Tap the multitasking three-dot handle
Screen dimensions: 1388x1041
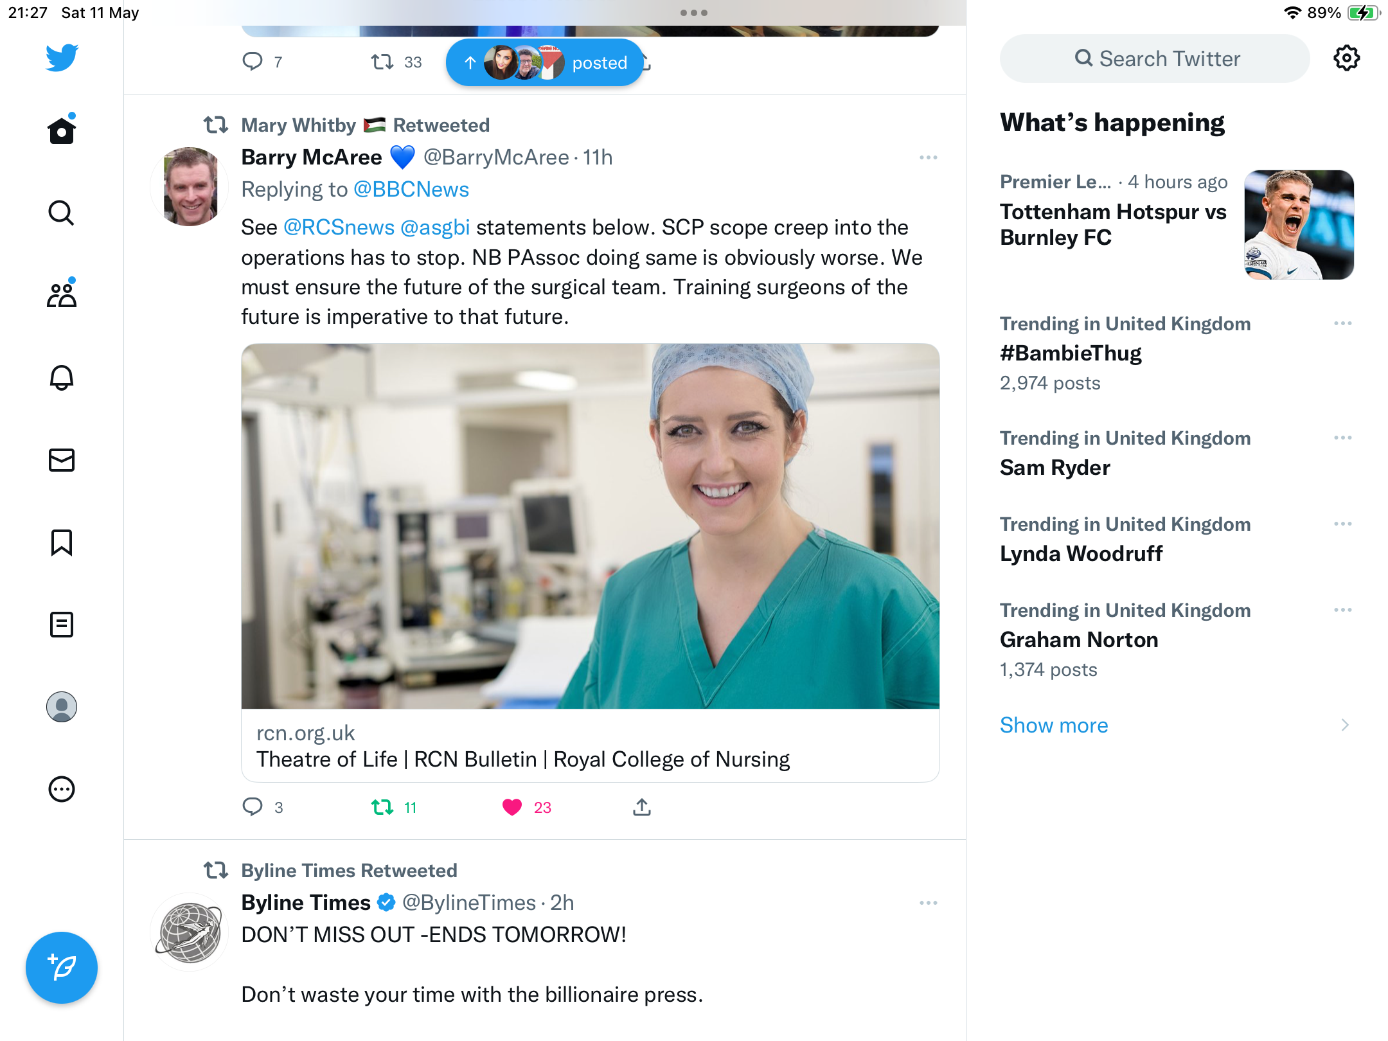tap(694, 13)
